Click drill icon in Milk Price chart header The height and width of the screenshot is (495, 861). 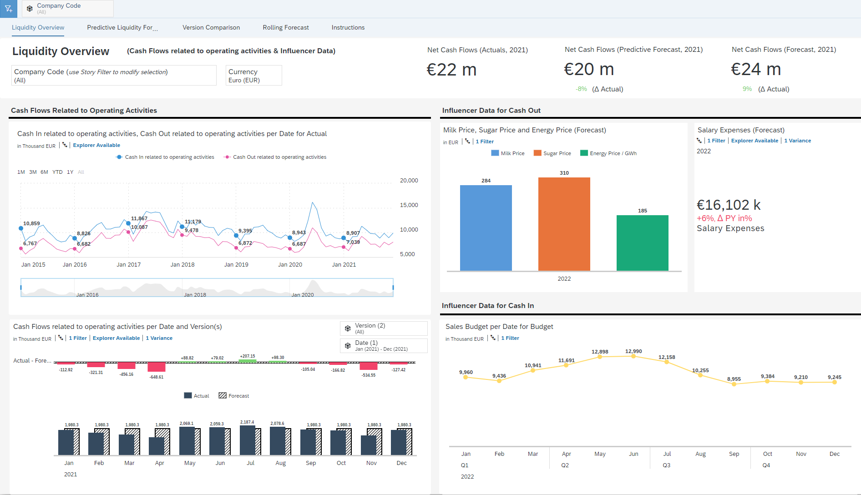pyautogui.click(x=467, y=141)
